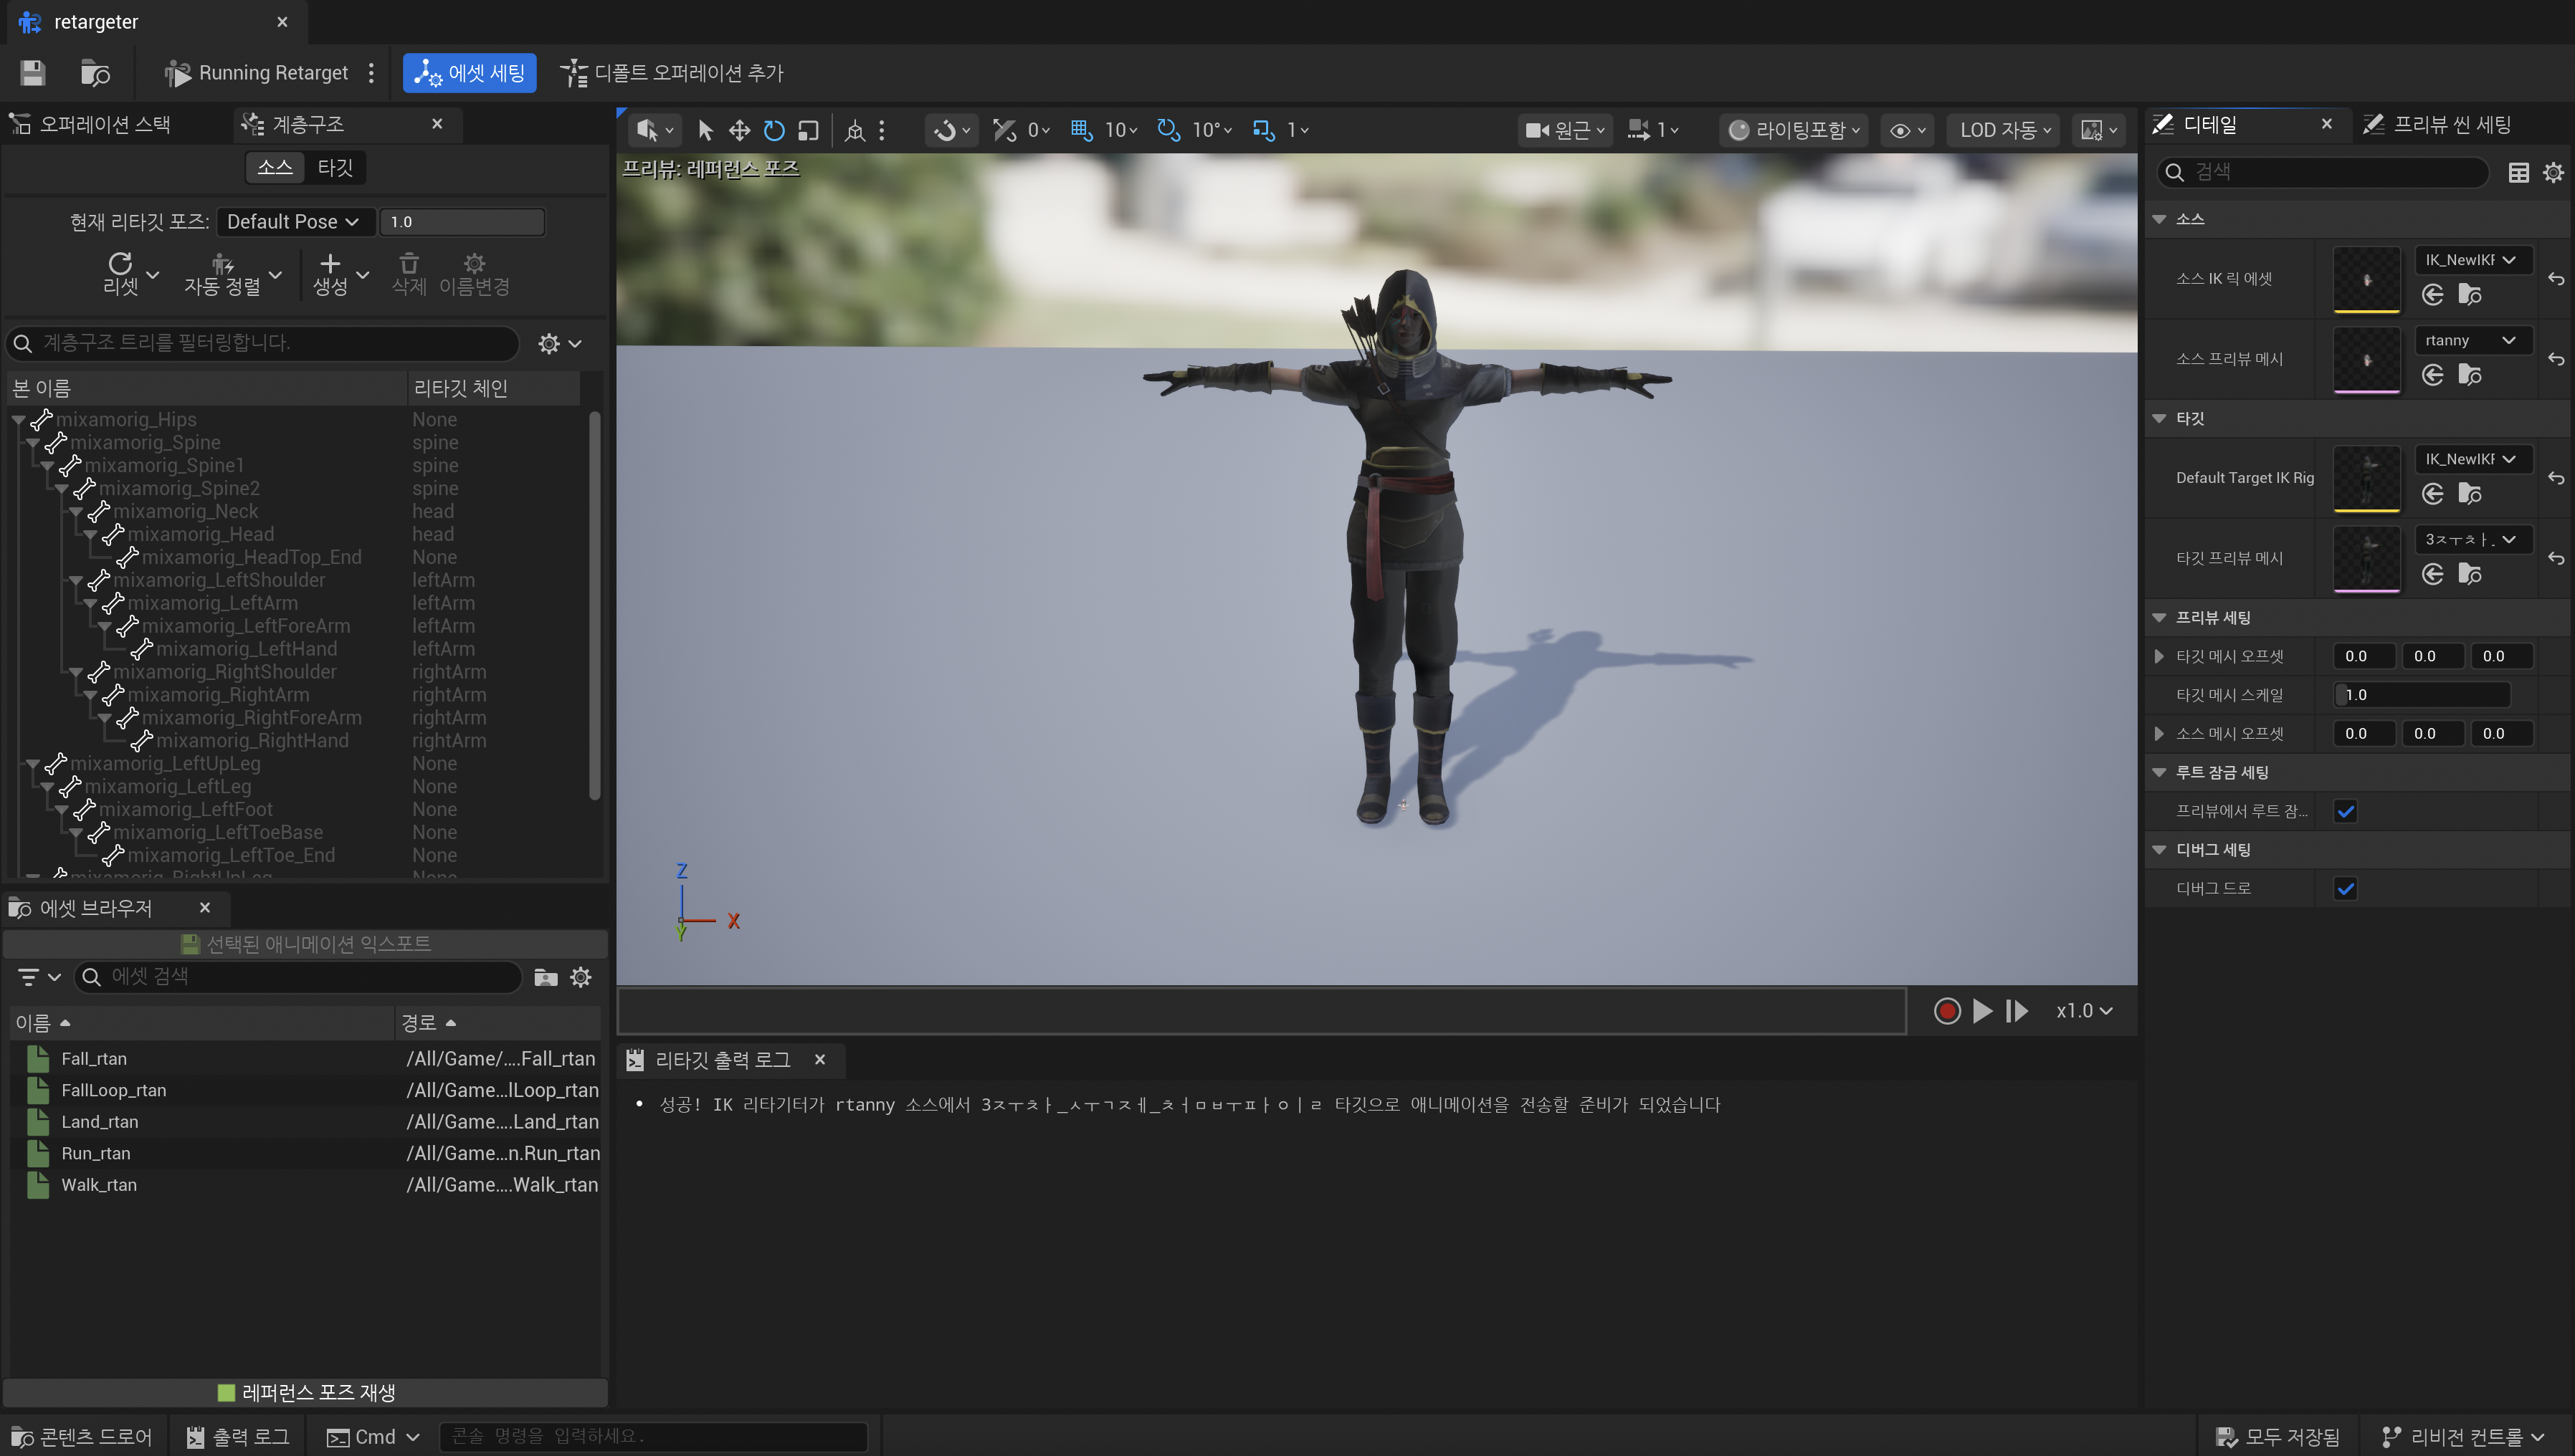Screen dimensions: 2575x1456
Task: Delete the current pose with 삭제
Action: click(408, 274)
